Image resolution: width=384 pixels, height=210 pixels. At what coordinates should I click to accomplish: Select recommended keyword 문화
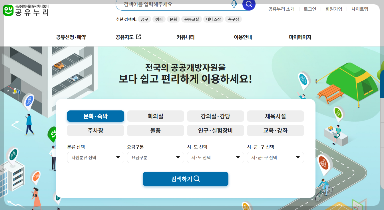[173, 19]
